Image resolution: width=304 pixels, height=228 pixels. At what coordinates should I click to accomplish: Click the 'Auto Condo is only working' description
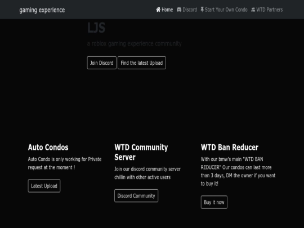tap(65, 163)
